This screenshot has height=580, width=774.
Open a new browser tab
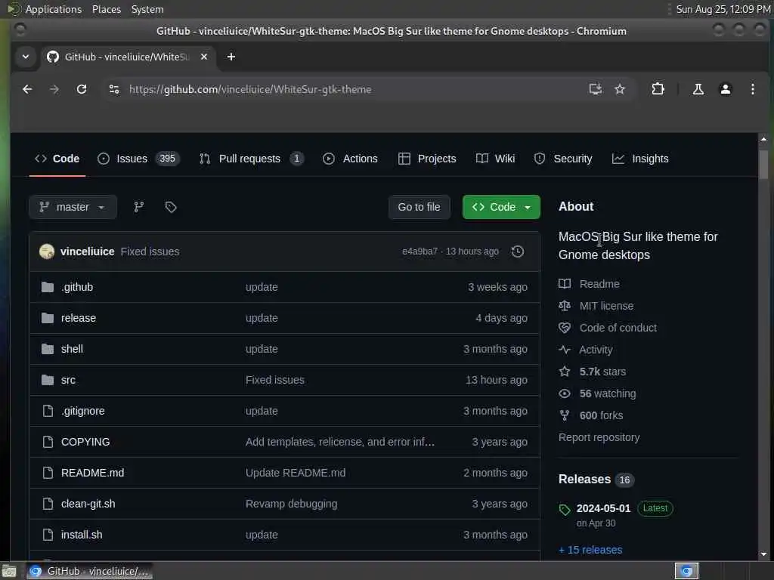point(231,57)
